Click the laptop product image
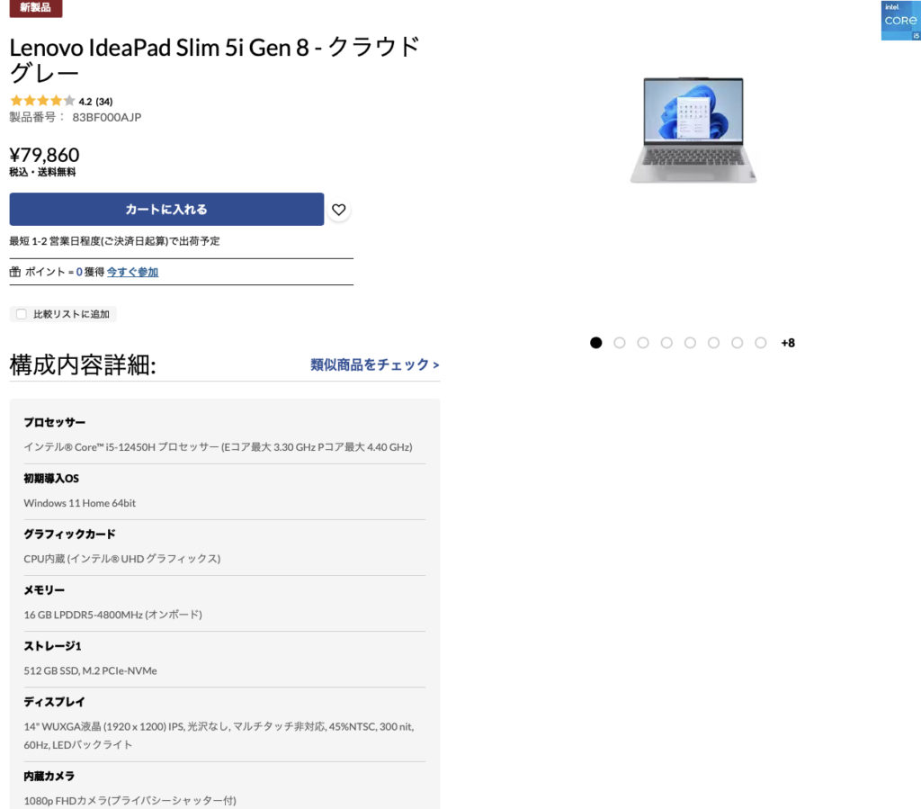Screen dimensions: 921x809 693,130
